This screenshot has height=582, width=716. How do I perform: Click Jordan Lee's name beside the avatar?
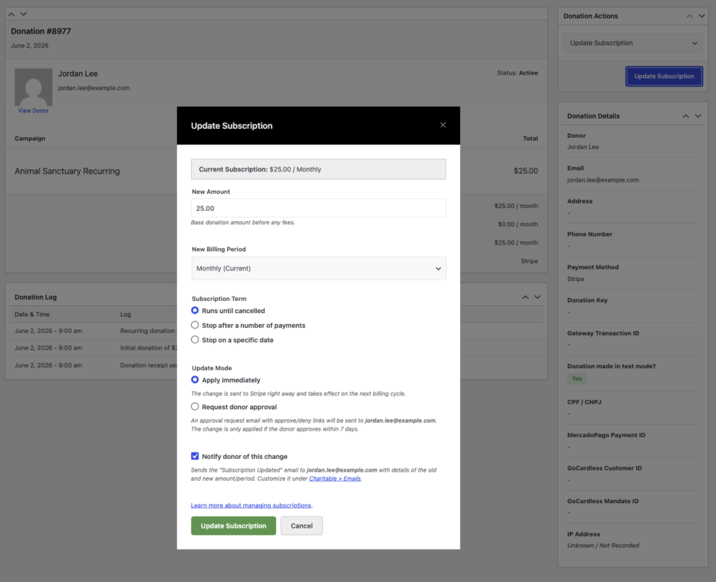pyautogui.click(x=78, y=74)
